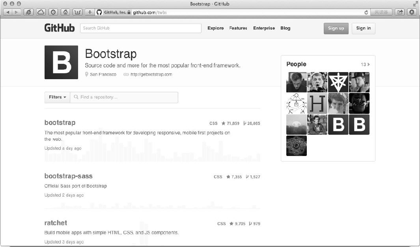Image resolution: width=420 pixels, height=247 pixels.
Task: Click the 'Updated 3 days ago' text
Action: tap(64, 242)
